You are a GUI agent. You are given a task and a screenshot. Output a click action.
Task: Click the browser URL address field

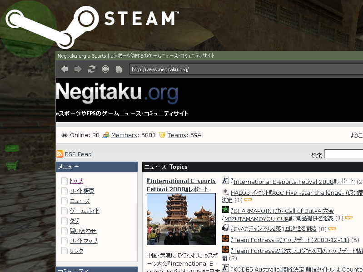(x=246, y=69)
